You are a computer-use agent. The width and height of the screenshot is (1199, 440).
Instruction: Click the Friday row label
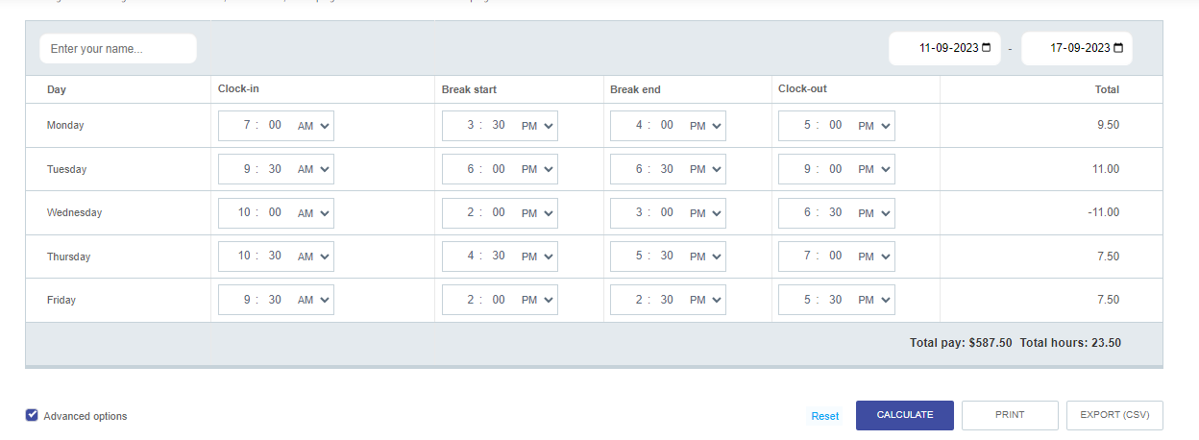coord(61,300)
